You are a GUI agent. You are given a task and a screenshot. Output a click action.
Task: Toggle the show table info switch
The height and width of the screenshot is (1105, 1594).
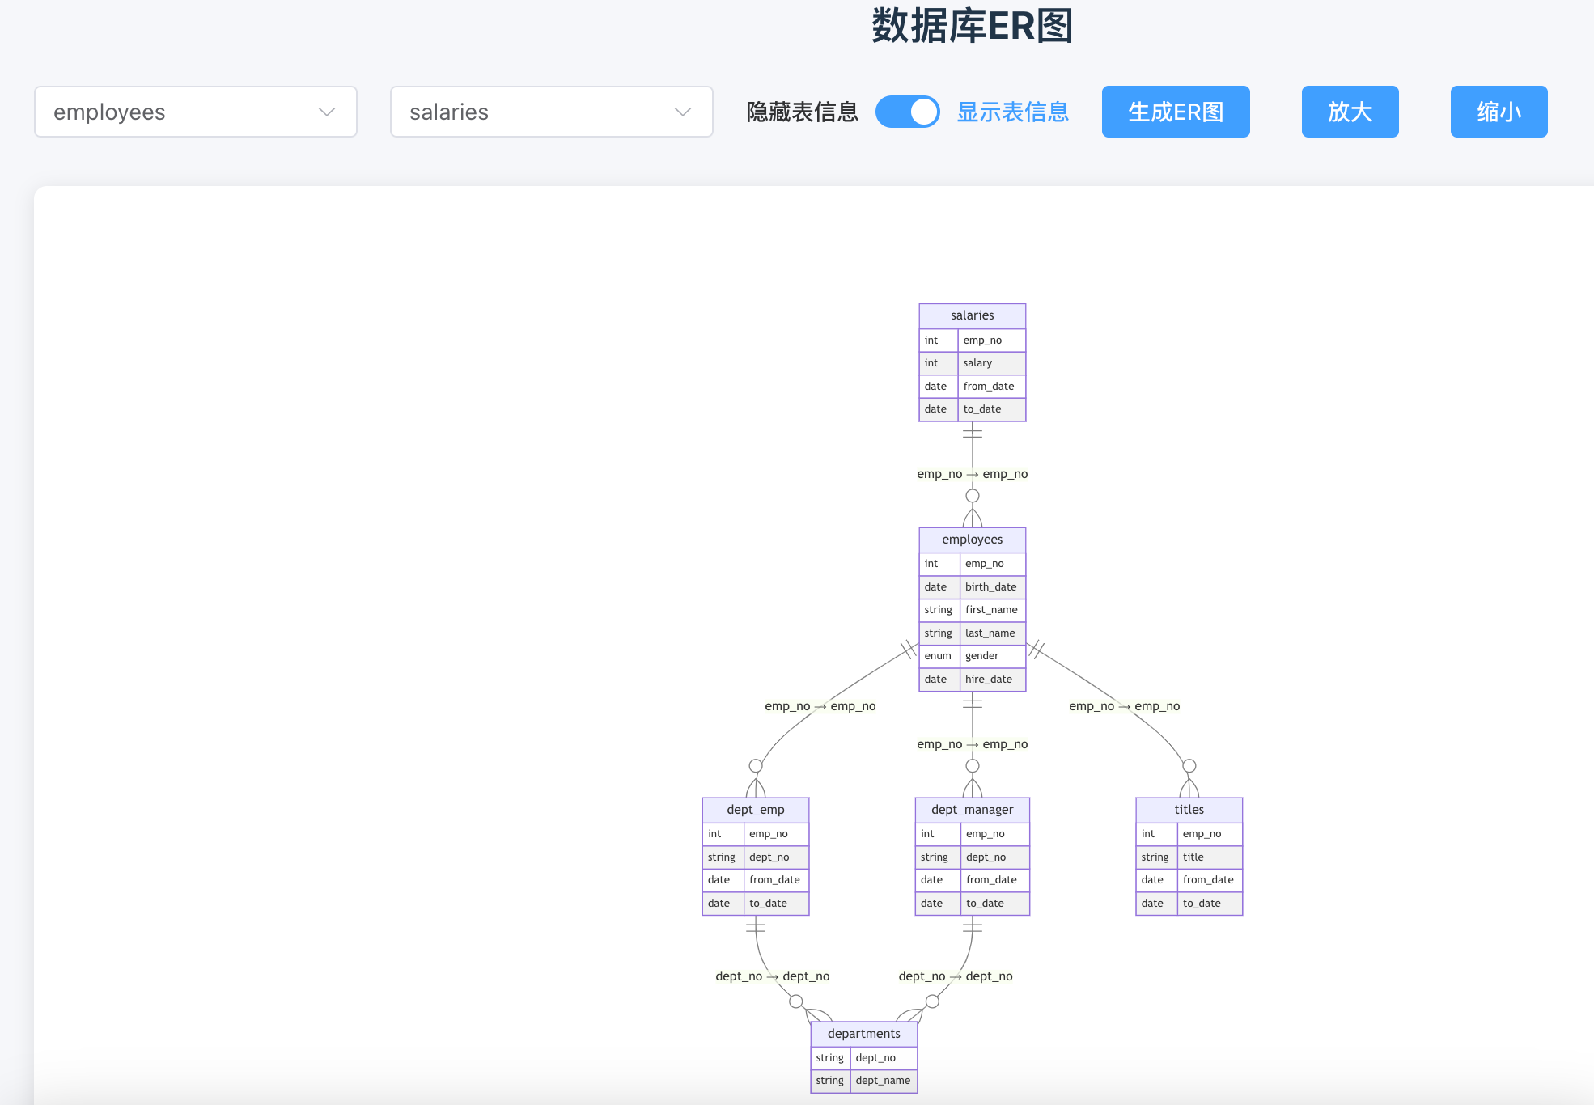coord(907,112)
